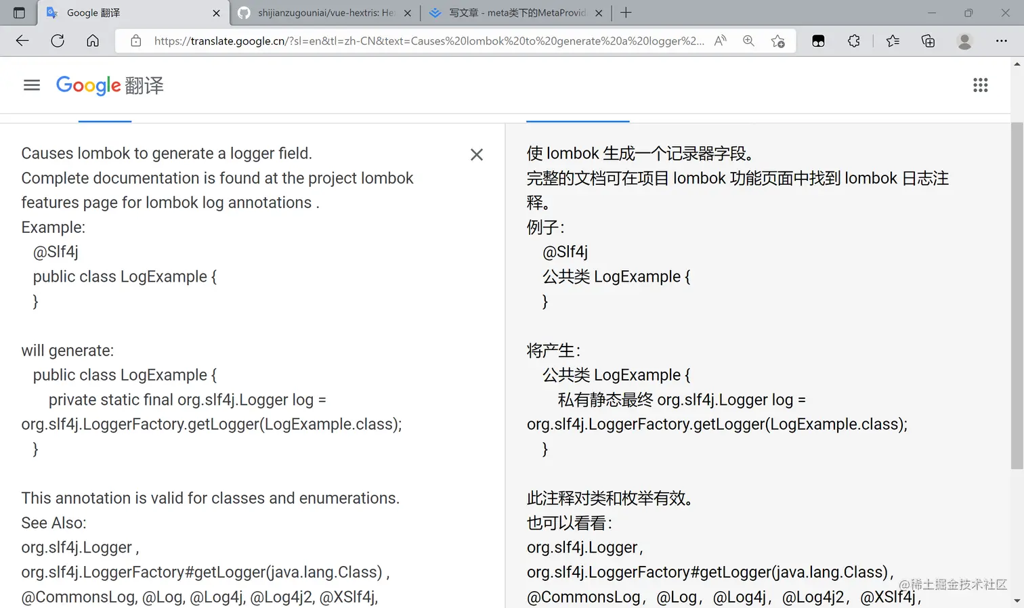Go to browser home page
The height and width of the screenshot is (608, 1024).
click(x=93, y=41)
